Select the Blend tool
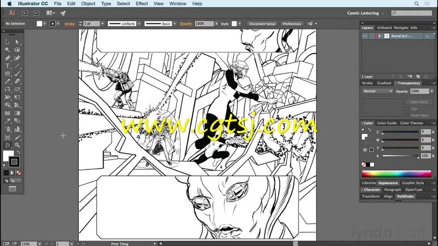Viewport: 438px width, 246px height. (x=17, y=121)
